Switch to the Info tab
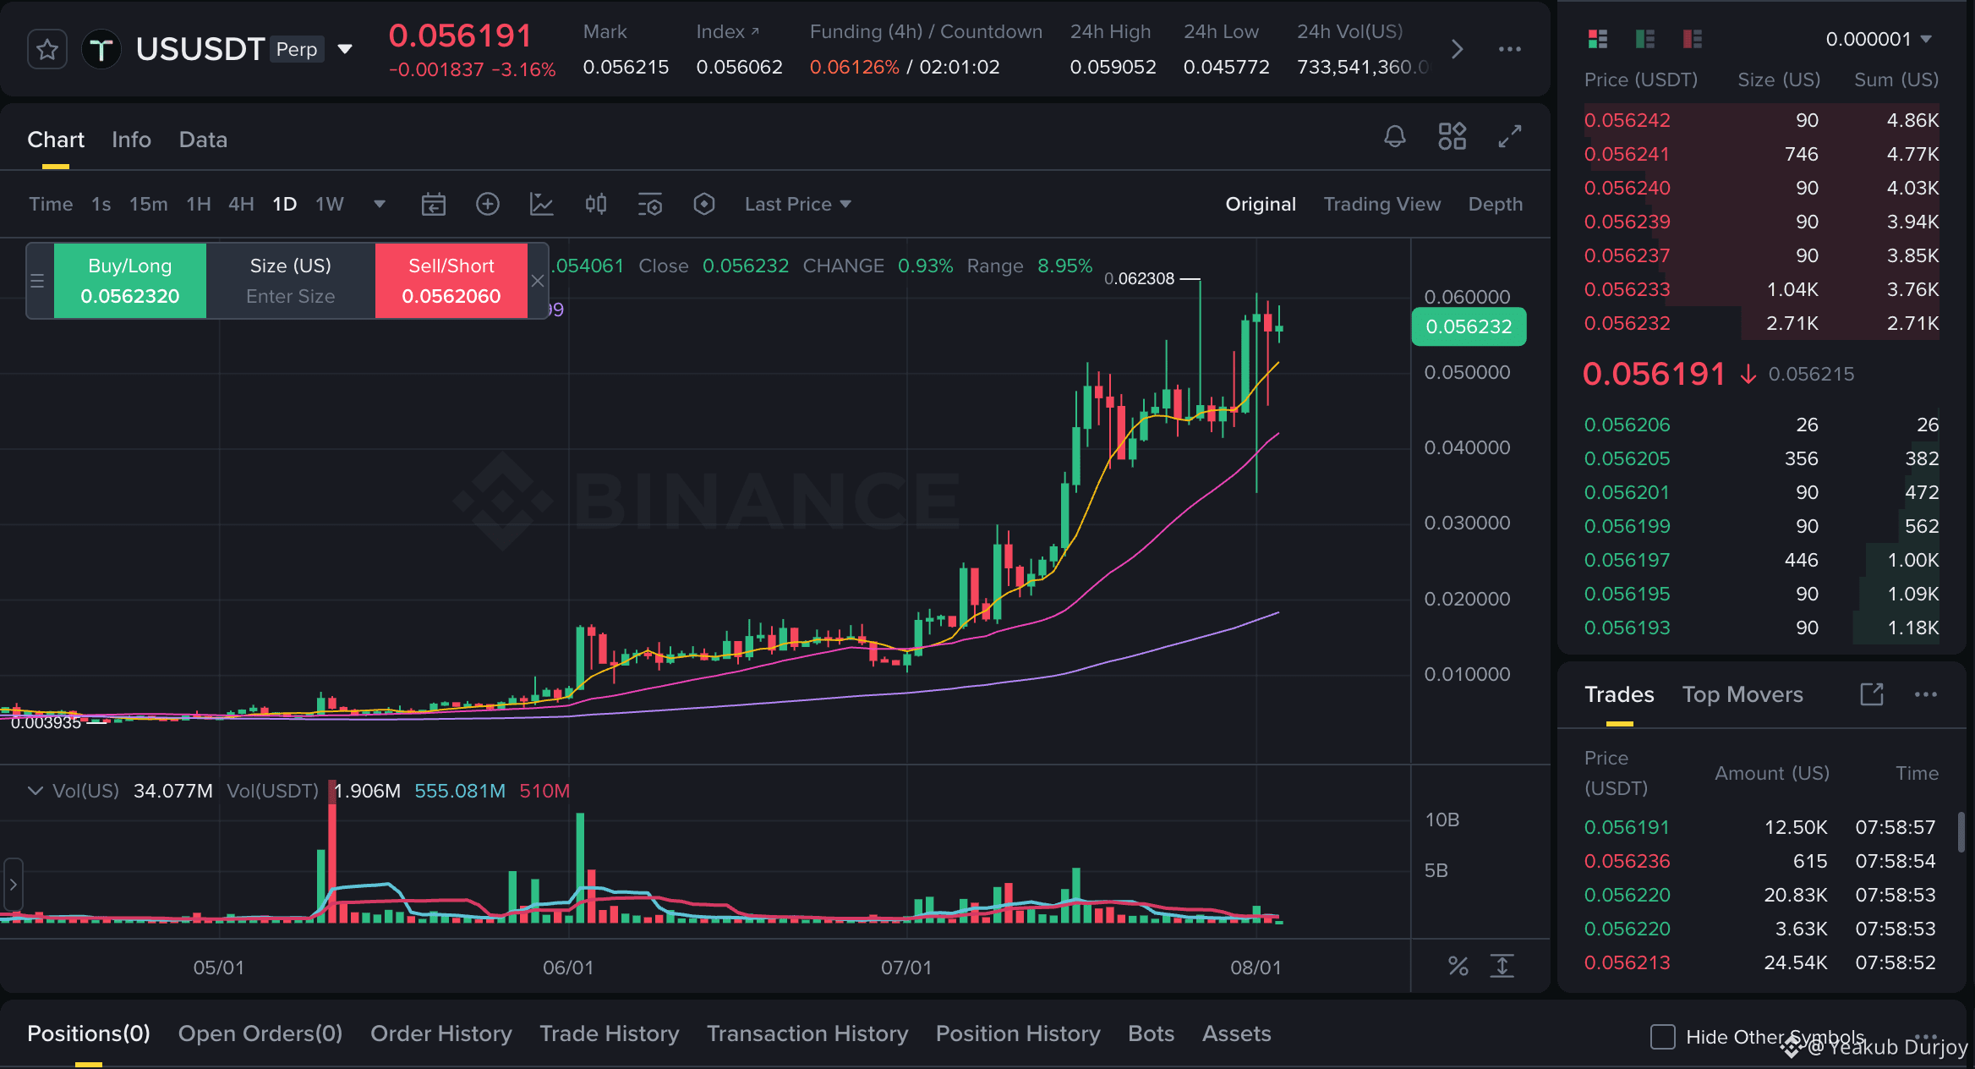This screenshot has height=1069, width=1975. 131,140
